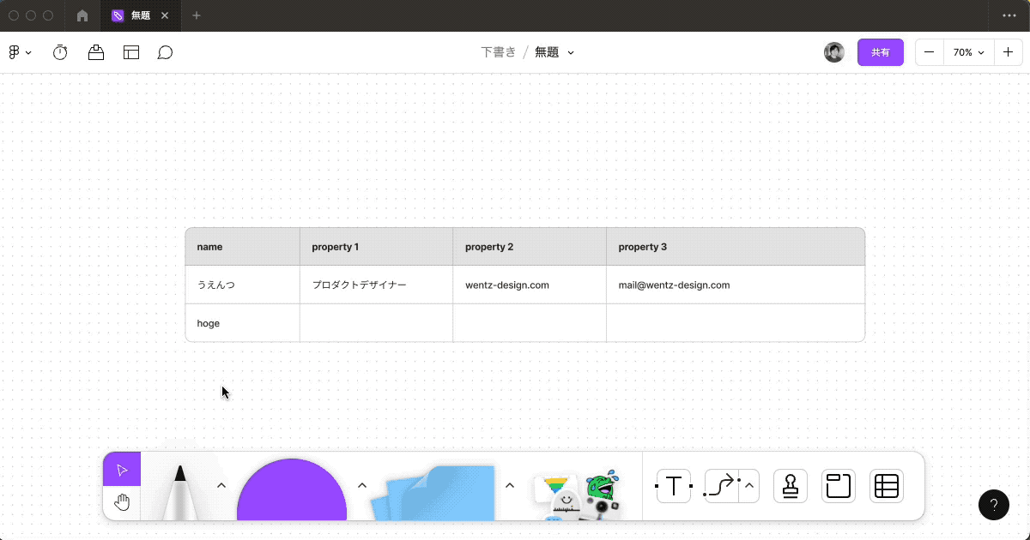Screen dimensions: 1030x540
Task: Click the property 3 header cell
Action: [x=736, y=247]
